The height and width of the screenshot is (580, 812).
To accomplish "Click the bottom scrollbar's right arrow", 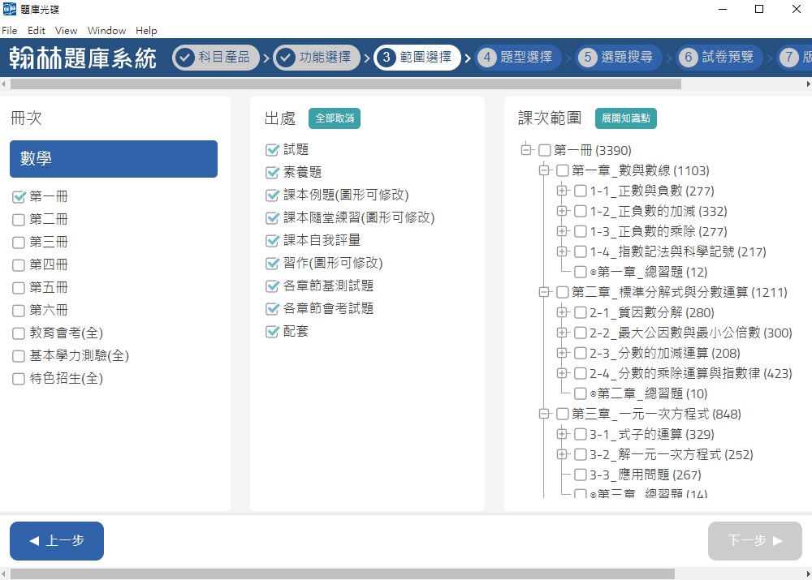I will coord(808,574).
